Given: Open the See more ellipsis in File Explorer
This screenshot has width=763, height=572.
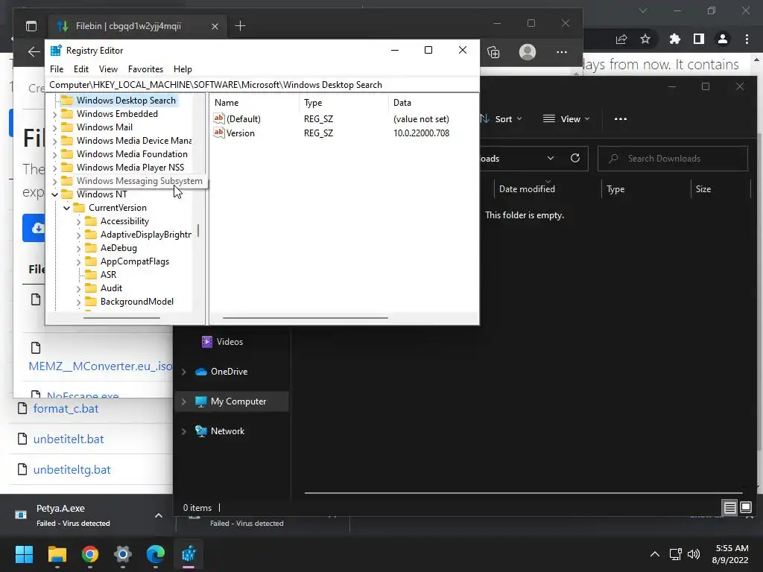Looking at the screenshot, I should pyautogui.click(x=621, y=119).
